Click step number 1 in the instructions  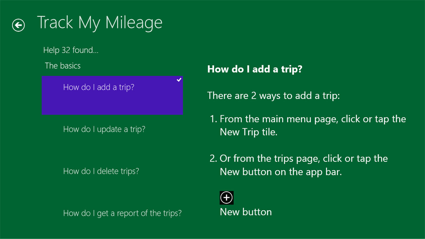click(x=213, y=119)
